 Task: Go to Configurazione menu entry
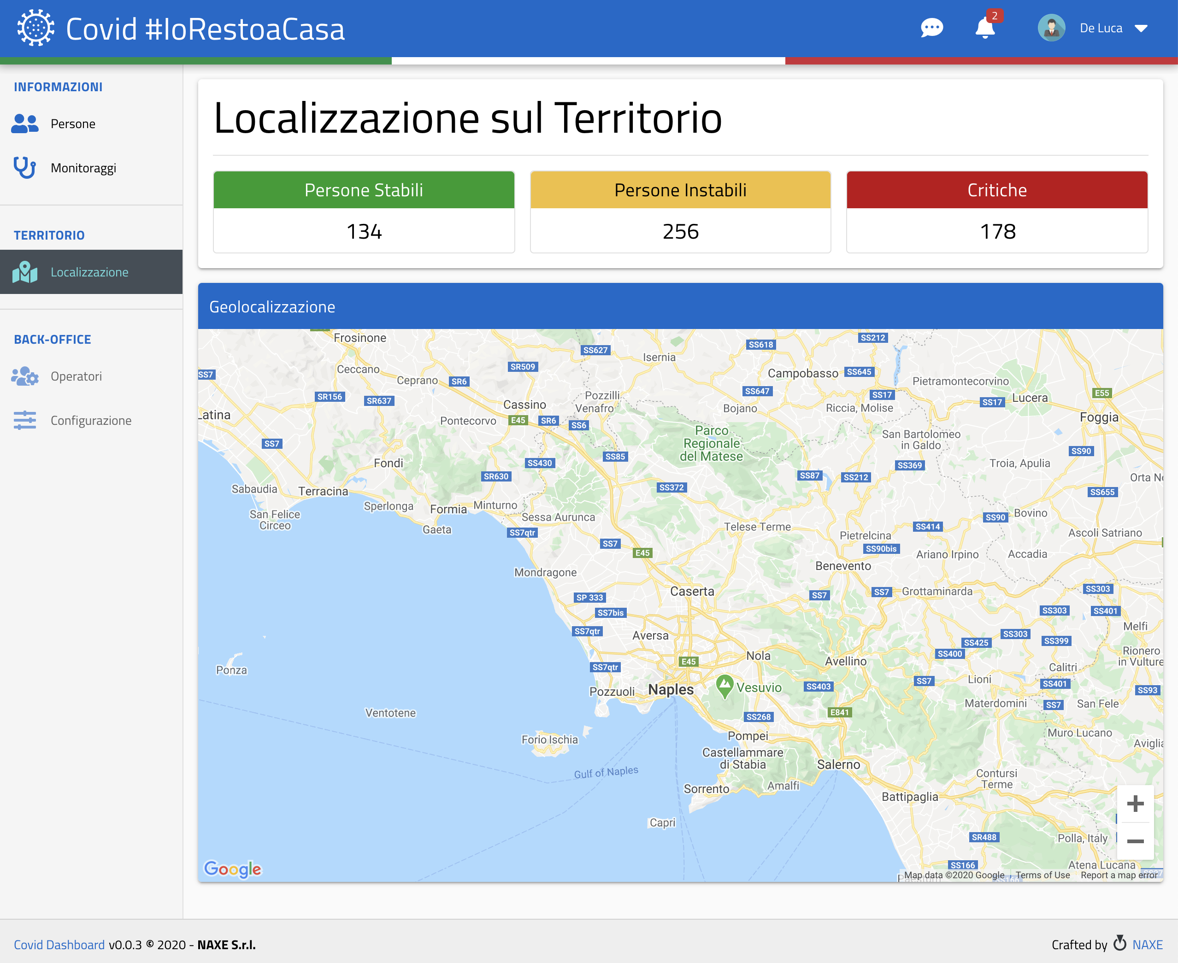tap(91, 421)
